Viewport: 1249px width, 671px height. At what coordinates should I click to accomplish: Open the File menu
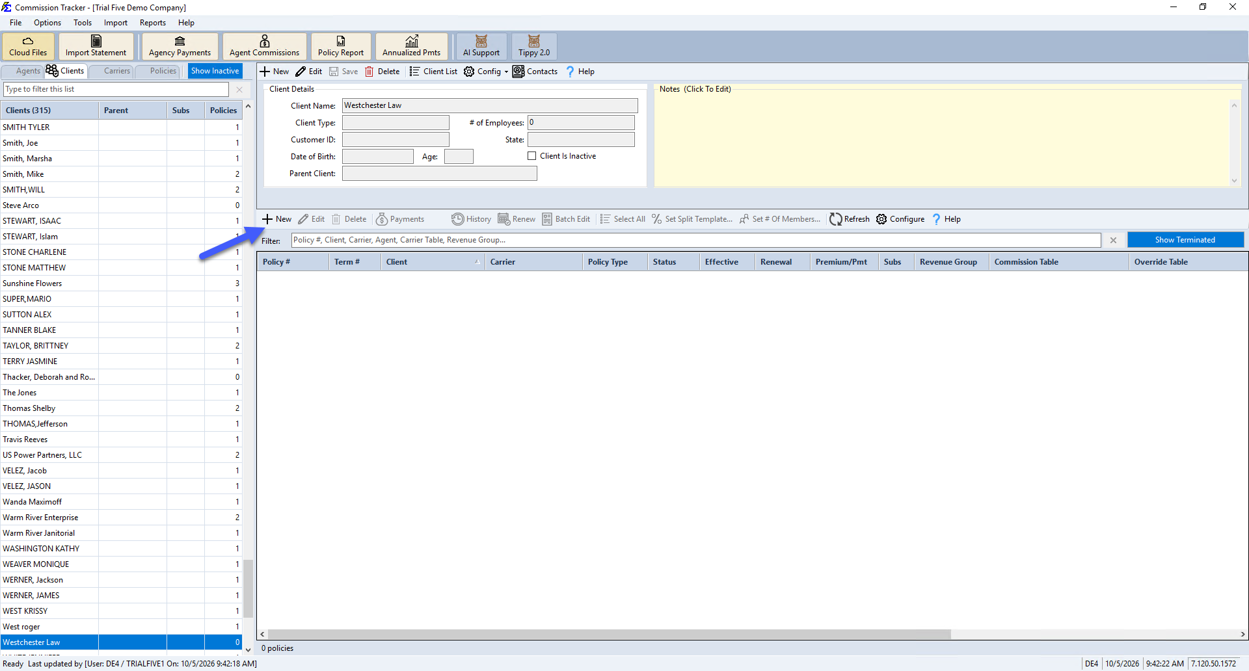point(16,23)
